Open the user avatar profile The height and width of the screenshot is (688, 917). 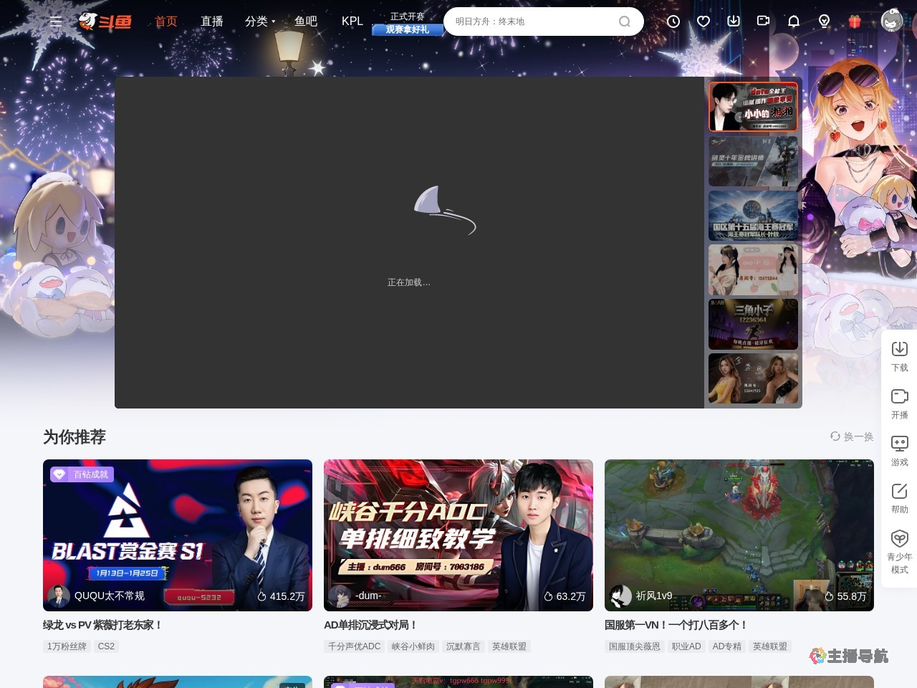click(892, 21)
